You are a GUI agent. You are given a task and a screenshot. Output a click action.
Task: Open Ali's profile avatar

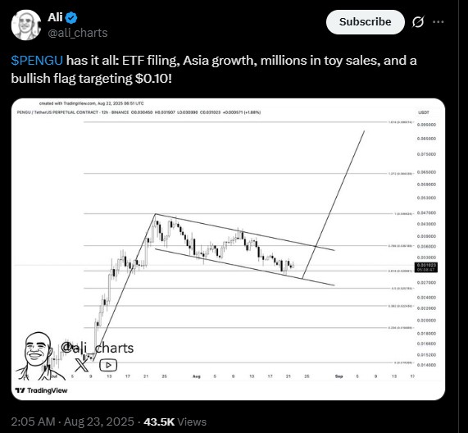26,25
